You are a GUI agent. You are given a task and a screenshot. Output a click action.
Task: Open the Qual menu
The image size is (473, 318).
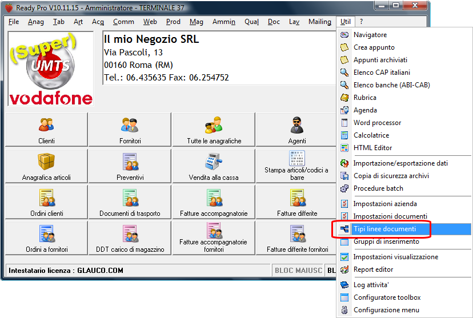click(x=251, y=22)
